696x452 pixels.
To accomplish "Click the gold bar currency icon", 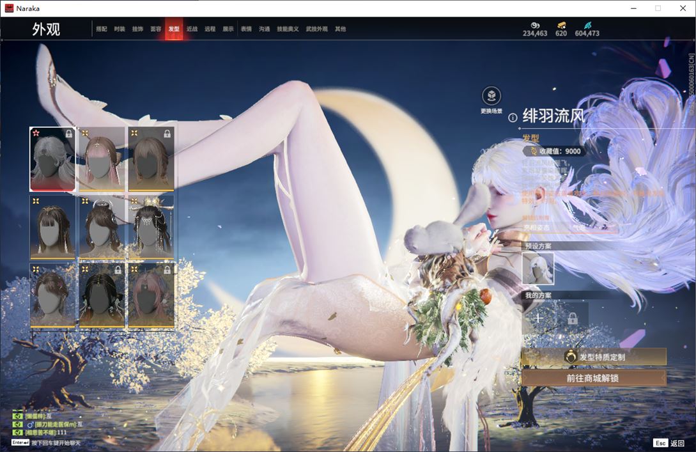I will [x=561, y=25].
